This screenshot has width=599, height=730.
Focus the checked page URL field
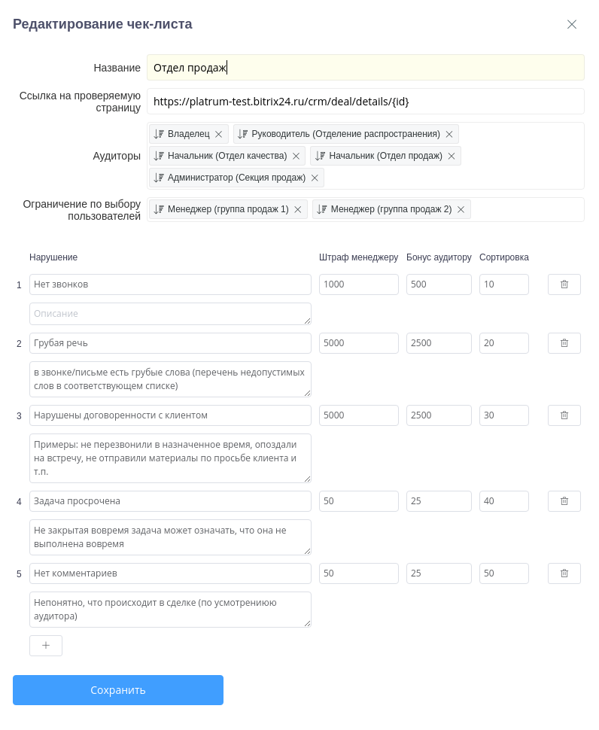pos(365,101)
